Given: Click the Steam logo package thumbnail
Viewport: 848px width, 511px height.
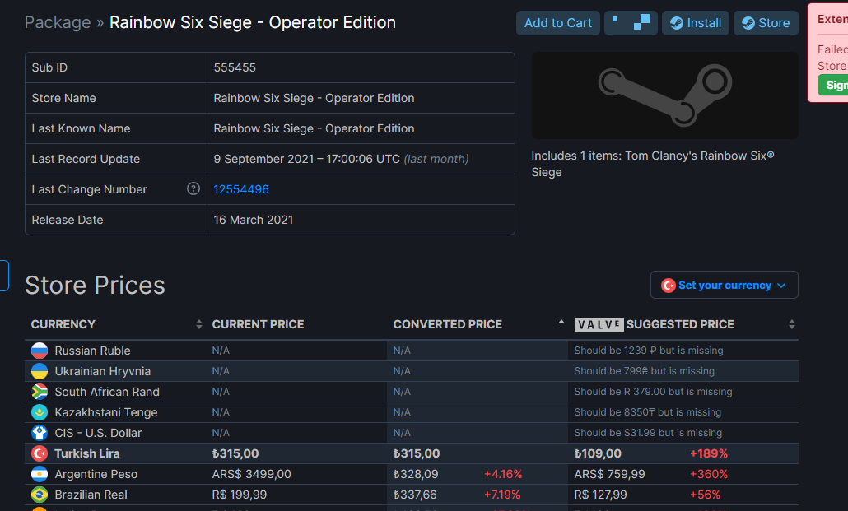Looking at the screenshot, I should [x=664, y=95].
